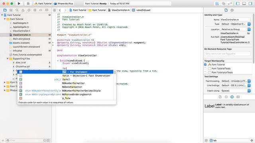
Task: Choose 'for - For Statement' completion
Action: [65, 72]
